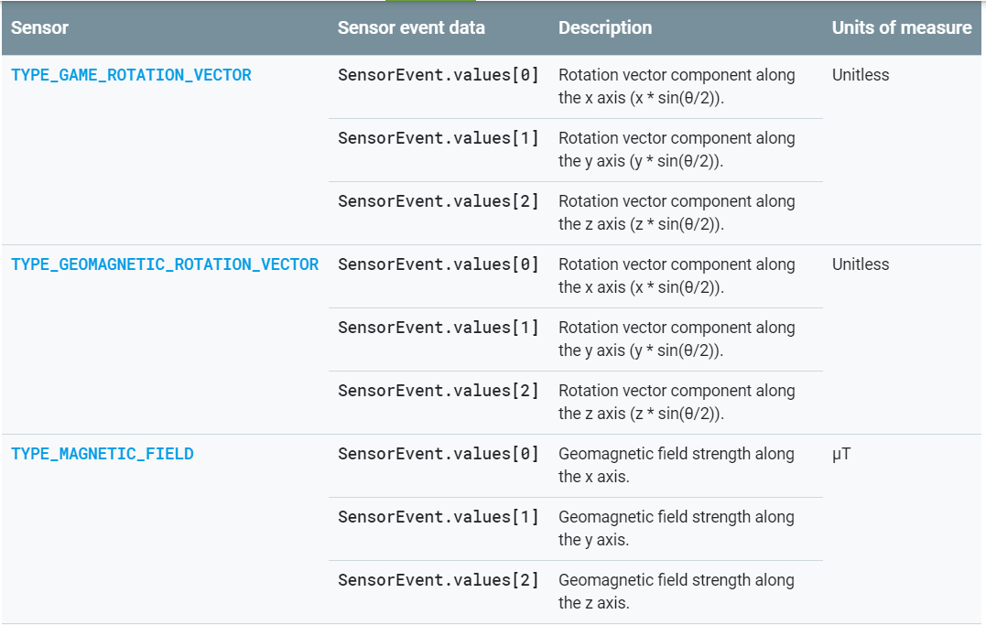Click the Sensor column header
Viewport: 986px width, 625px height.
coord(38,28)
